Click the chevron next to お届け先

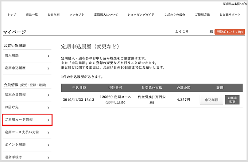[x=49, y=108]
